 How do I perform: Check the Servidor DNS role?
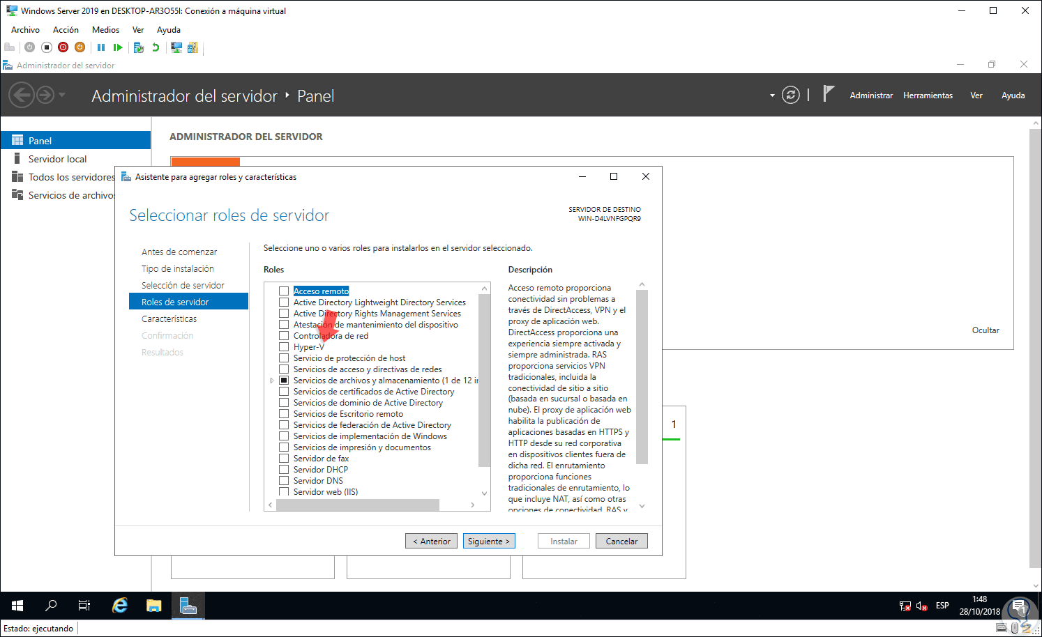(284, 481)
